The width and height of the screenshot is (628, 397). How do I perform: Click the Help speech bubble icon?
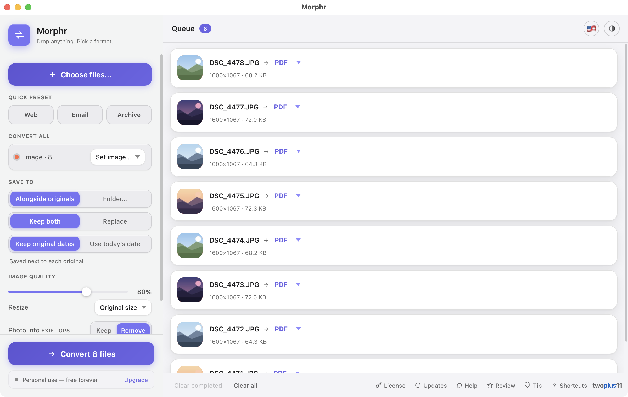pyautogui.click(x=459, y=385)
